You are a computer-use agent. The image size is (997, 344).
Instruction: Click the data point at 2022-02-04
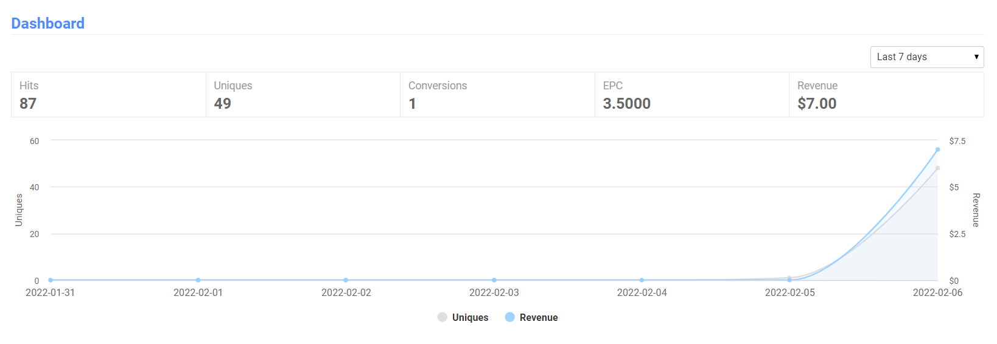642,280
